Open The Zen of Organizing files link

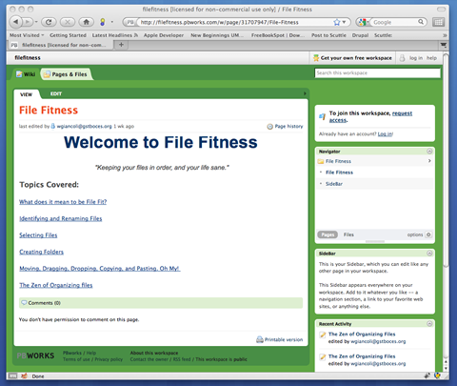[x=56, y=285]
